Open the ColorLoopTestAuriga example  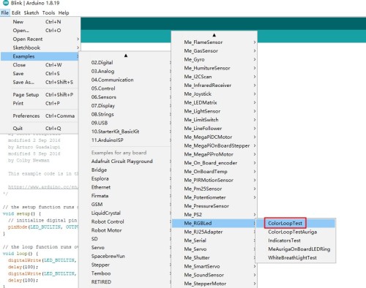tap(296, 232)
